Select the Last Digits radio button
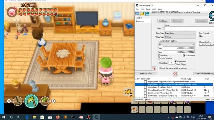Viewport: 214px width, 120px height. [x=176, y=64]
